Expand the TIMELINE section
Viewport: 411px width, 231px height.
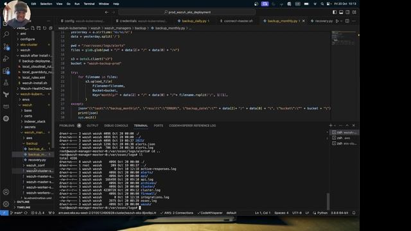click(x=24, y=207)
